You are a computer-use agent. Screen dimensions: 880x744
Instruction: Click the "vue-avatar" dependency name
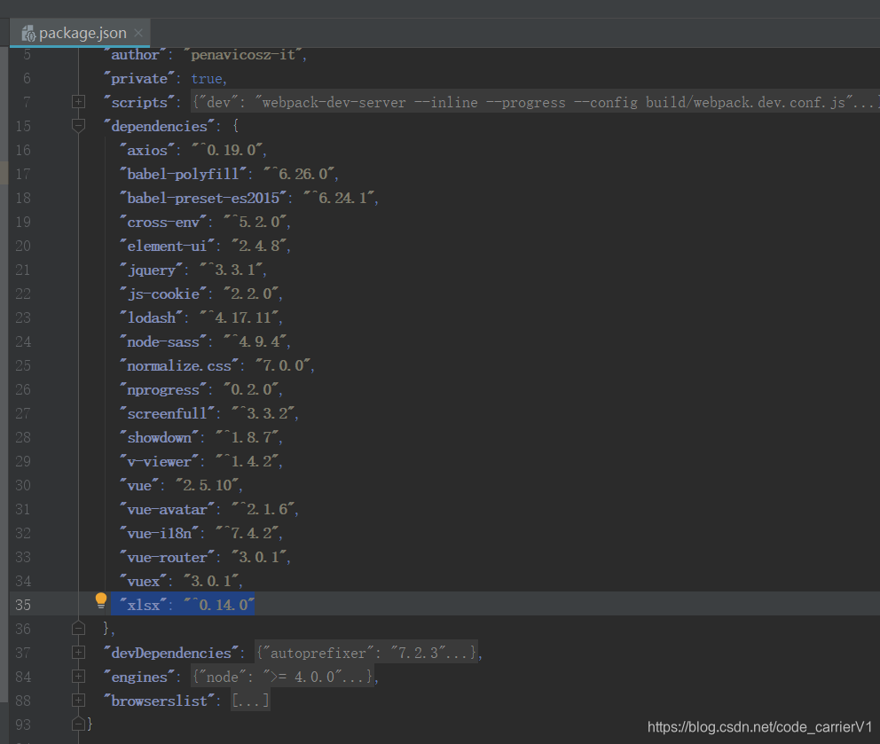click(x=168, y=510)
